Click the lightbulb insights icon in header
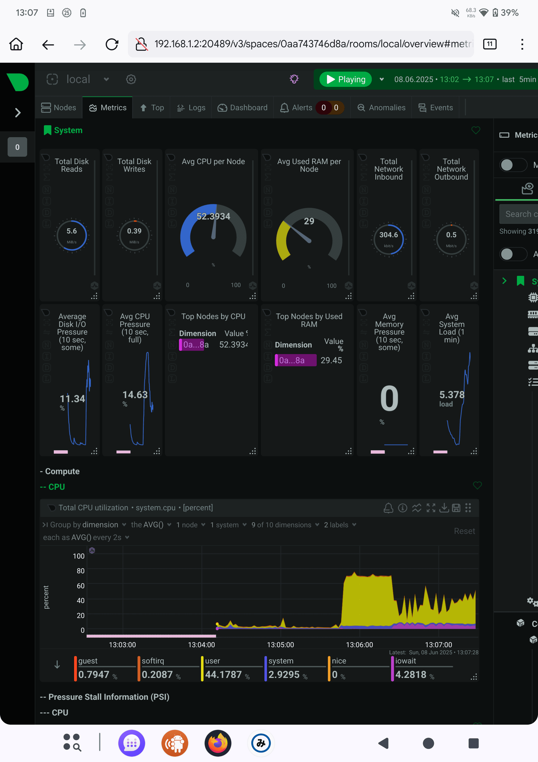Screen dimensions: 538x762 click(294, 79)
